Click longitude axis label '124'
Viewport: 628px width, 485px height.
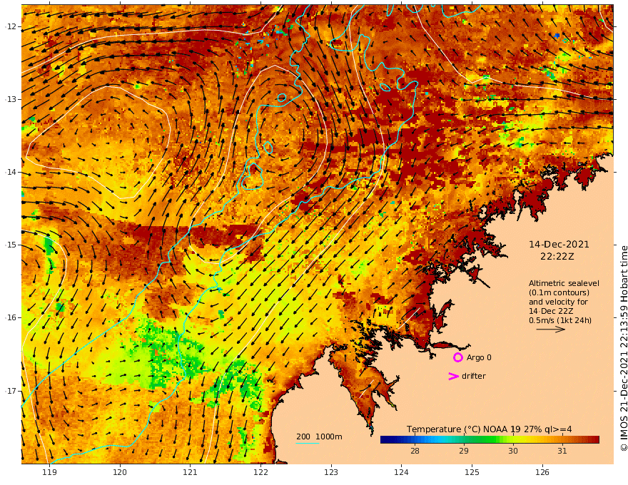402,473
